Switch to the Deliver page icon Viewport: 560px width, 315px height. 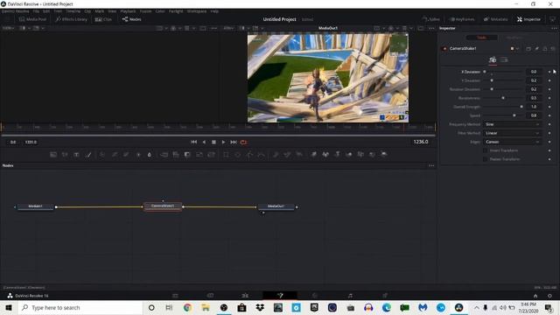pos(385,296)
